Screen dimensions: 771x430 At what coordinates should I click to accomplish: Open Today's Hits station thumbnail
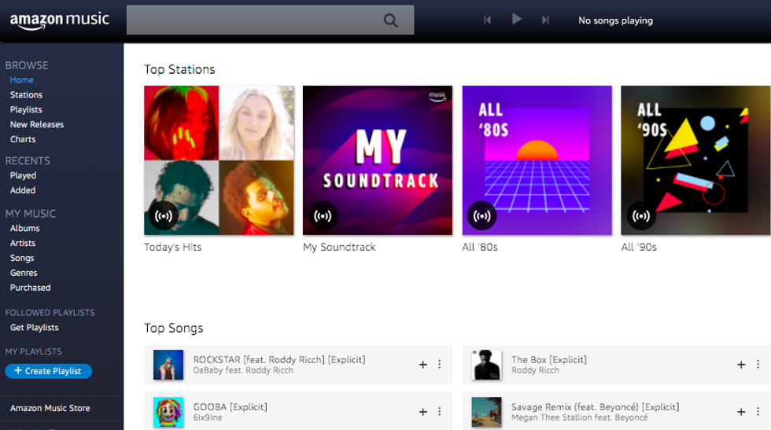tap(219, 160)
